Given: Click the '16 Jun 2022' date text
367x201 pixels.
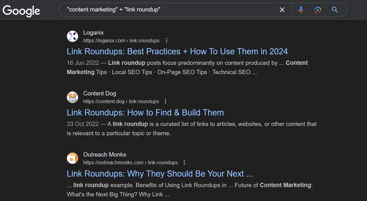Looking at the screenshot, I should tap(83, 63).
